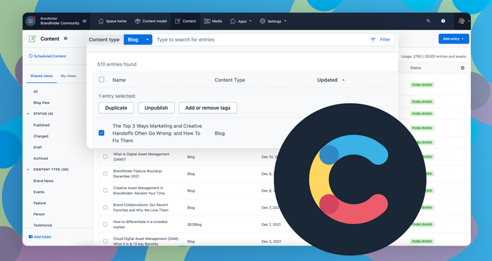Screen dimensions: 492x261
Task: Click the Add entry button
Action: tap(453, 39)
